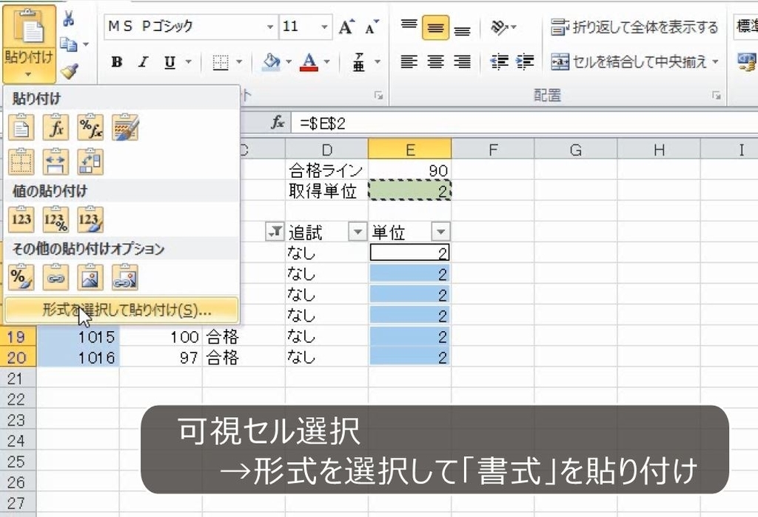Screen dimensions: 758x517
Task: Select the paste link option
Action: [56, 277]
